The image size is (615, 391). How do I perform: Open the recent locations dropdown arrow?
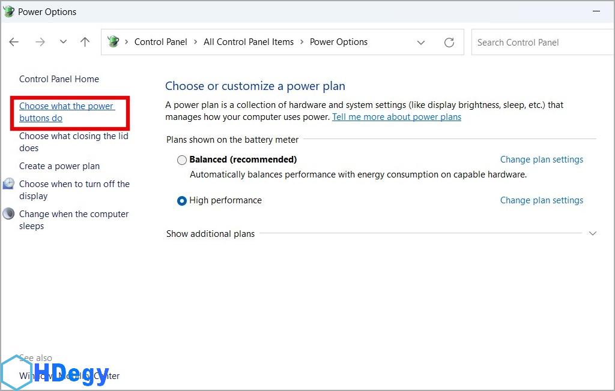[63, 42]
